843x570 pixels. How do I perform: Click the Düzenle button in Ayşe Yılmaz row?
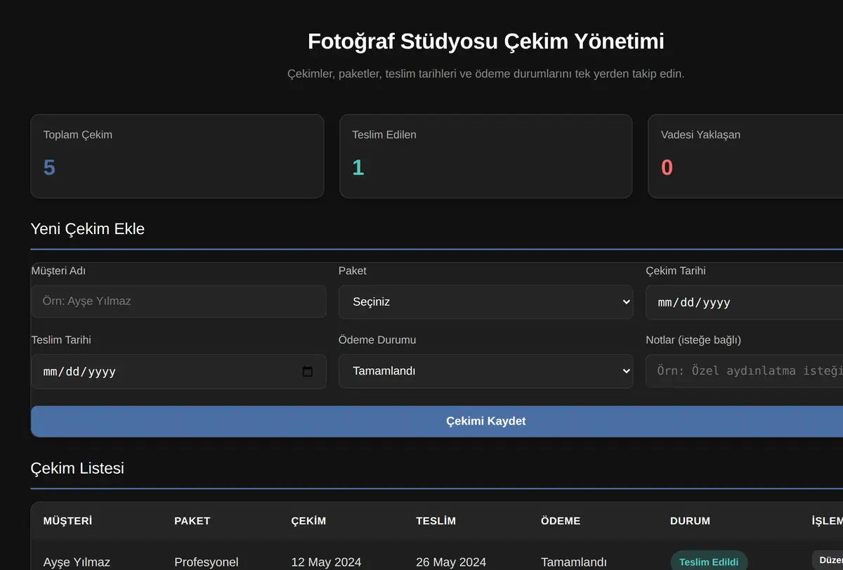click(x=829, y=560)
